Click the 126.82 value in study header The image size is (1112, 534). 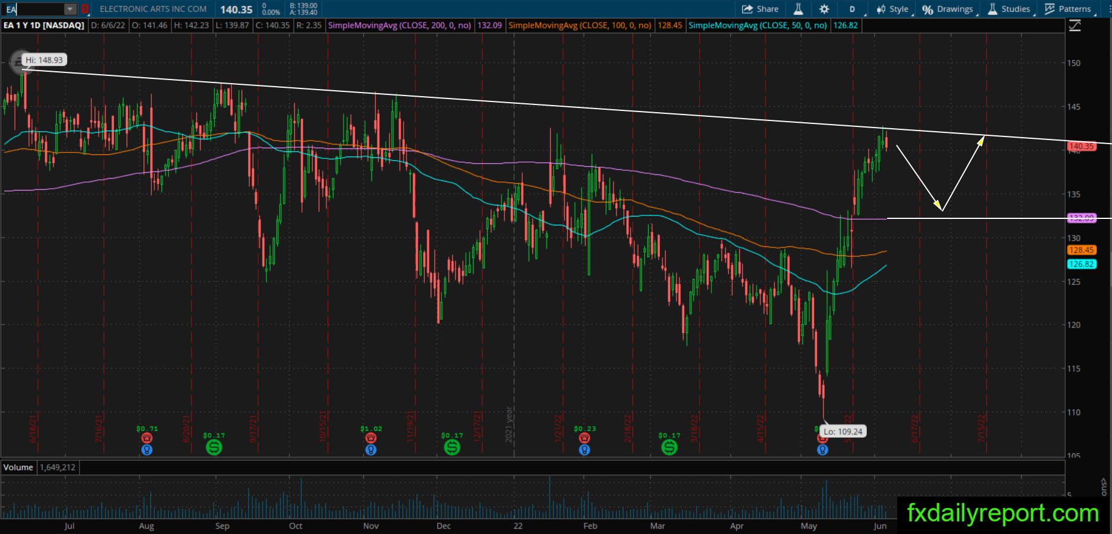(x=846, y=26)
